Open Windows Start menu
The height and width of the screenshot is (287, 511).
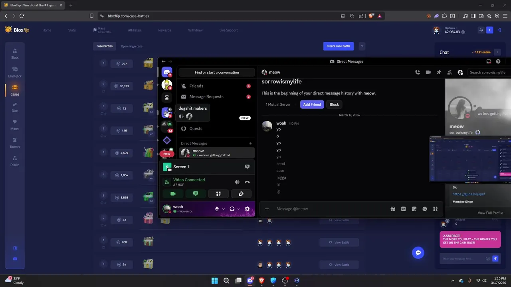pyautogui.click(x=214, y=281)
